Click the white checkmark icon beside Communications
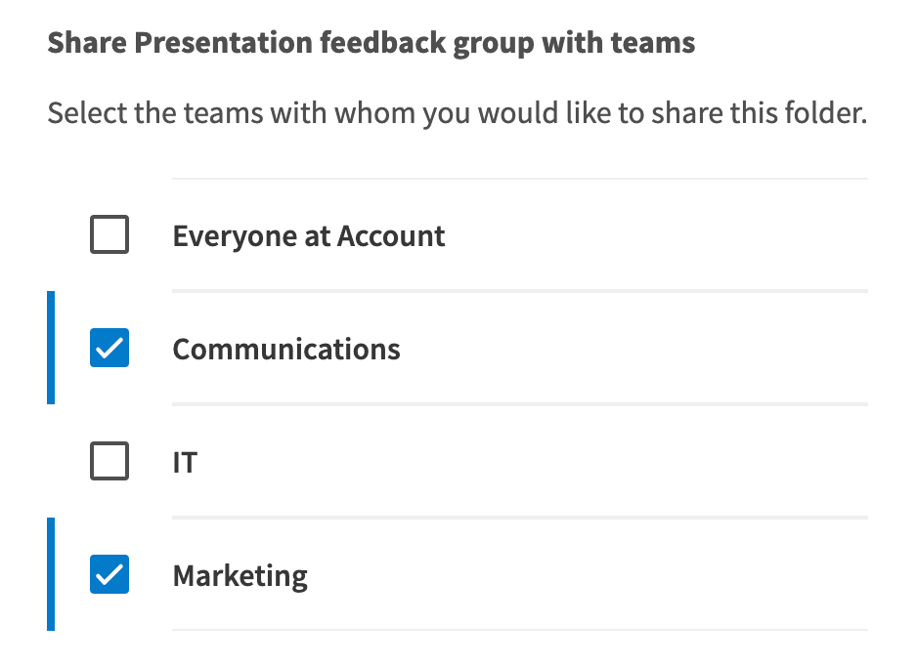The image size is (917, 666). pos(109,349)
